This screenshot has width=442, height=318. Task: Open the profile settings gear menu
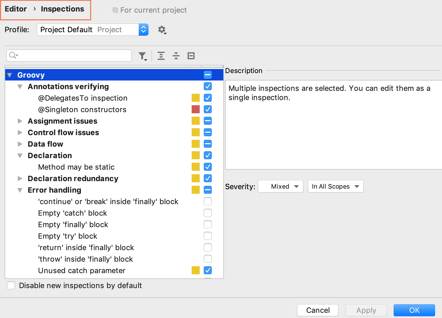(162, 30)
